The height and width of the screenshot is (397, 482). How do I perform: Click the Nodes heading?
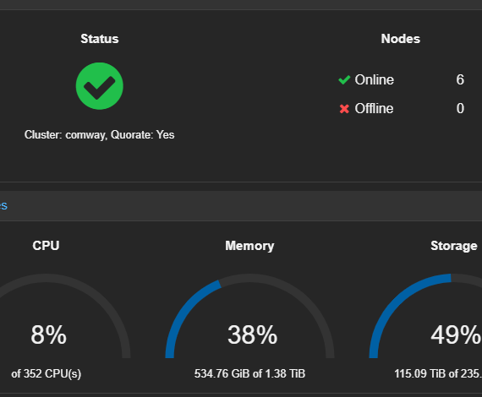pos(400,39)
